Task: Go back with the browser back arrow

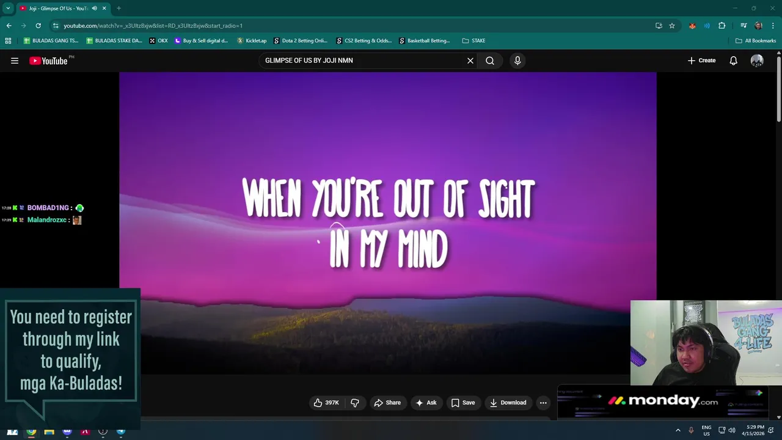Action: (x=9, y=26)
